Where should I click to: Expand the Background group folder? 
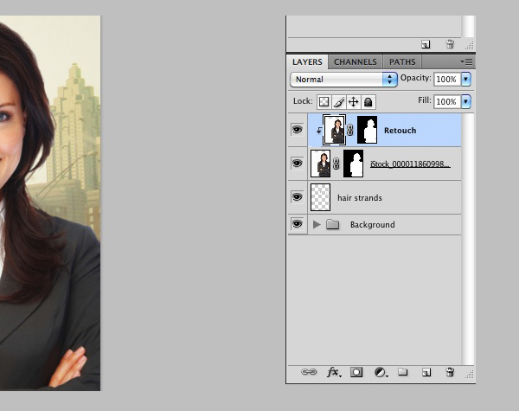[317, 224]
